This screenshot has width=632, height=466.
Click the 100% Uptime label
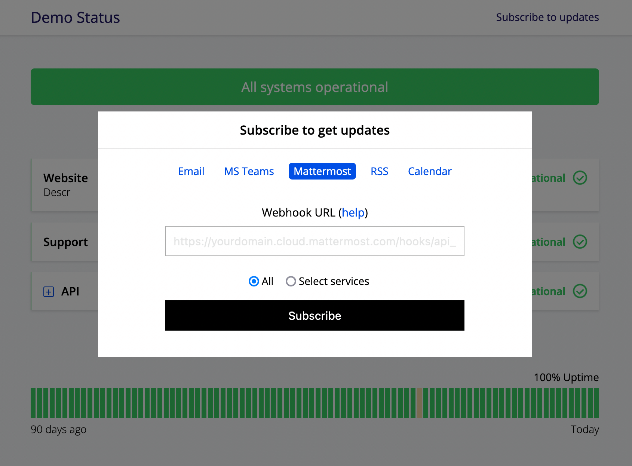pyautogui.click(x=566, y=377)
